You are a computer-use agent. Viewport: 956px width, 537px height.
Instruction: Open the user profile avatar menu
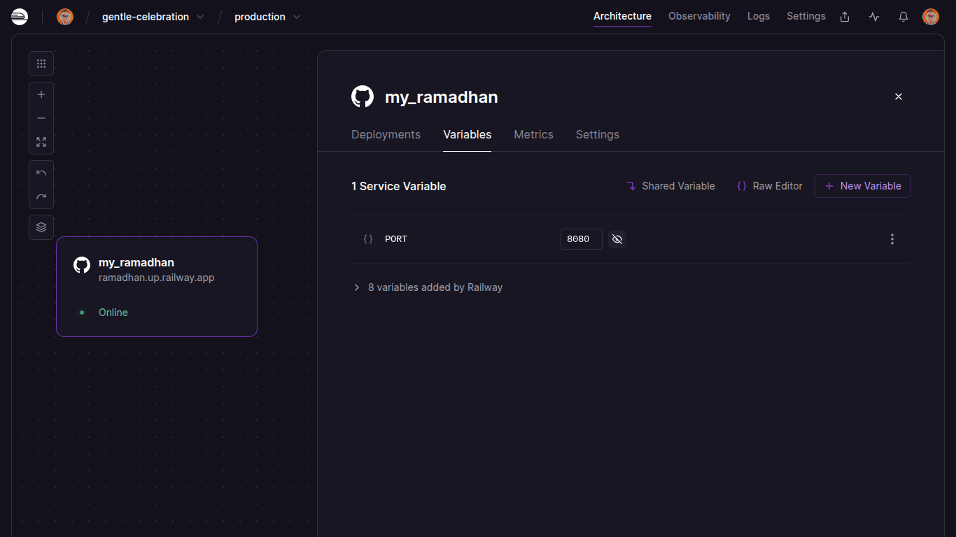coord(931,17)
